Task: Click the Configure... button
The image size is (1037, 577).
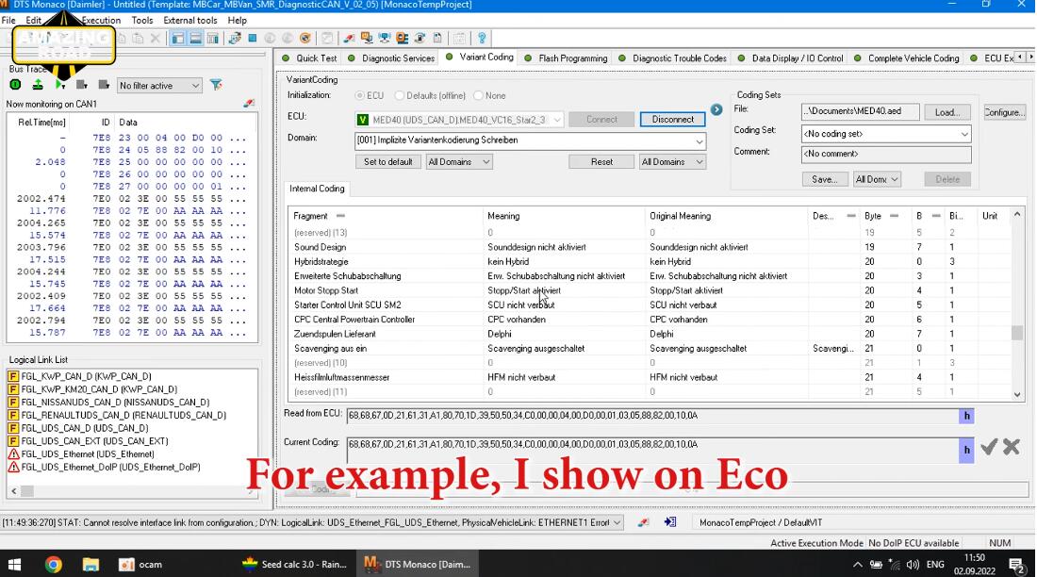Action: coord(1004,112)
